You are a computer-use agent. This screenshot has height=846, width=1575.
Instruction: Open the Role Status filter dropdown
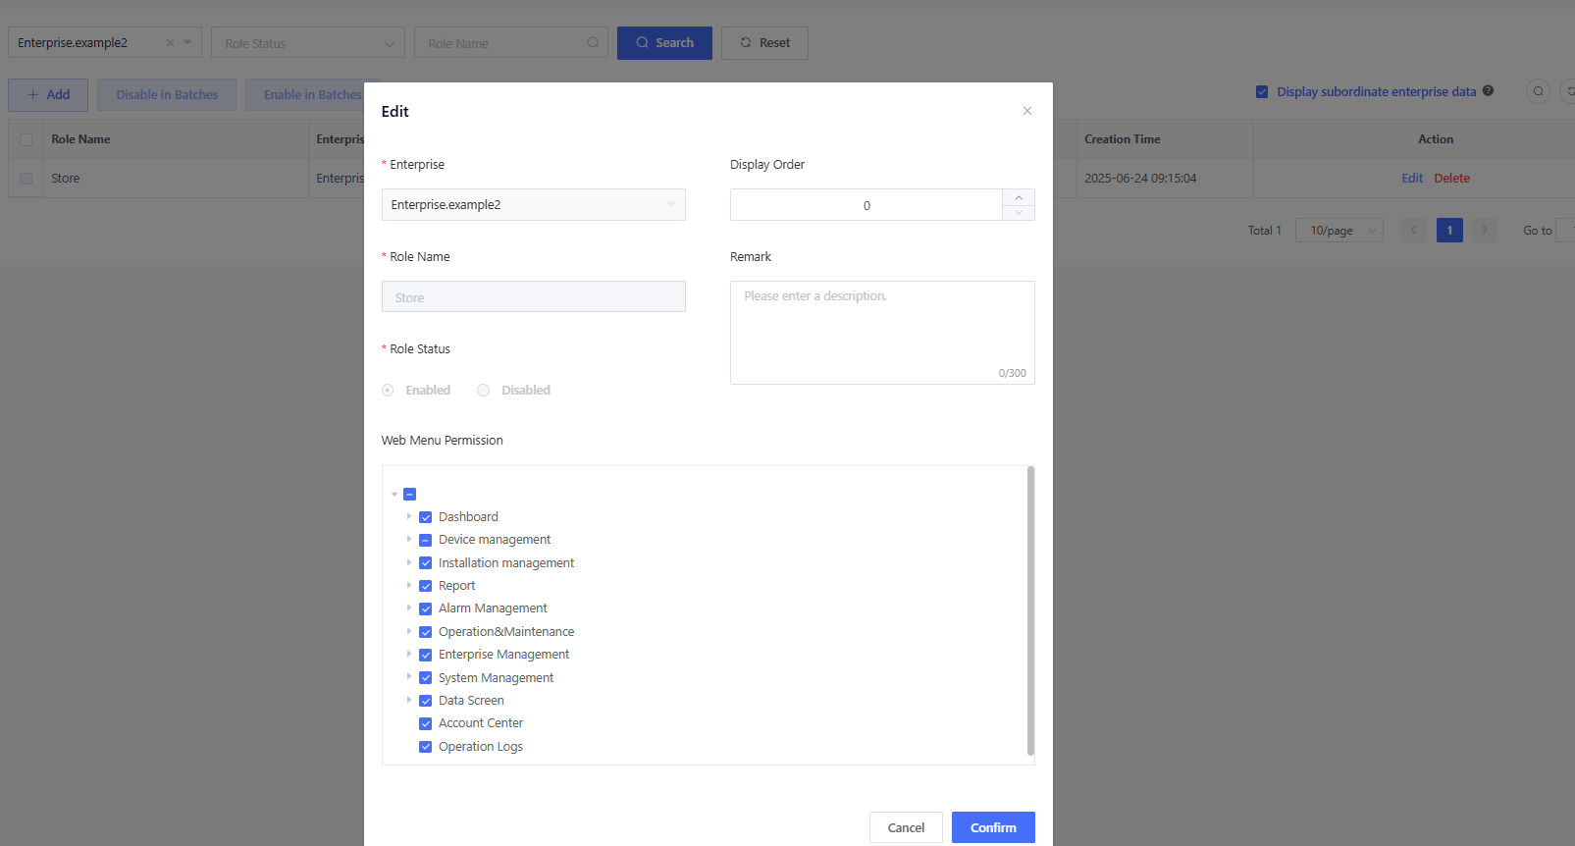coord(307,43)
